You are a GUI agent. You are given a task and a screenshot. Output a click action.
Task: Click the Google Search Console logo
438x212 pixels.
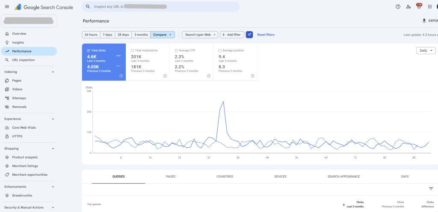pyautogui.click(x=44, y=7)
